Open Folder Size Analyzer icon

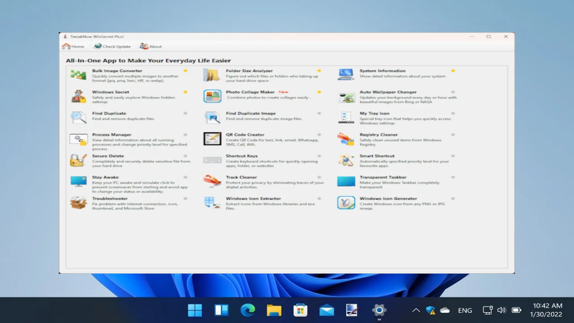click(x=212, y=75)
